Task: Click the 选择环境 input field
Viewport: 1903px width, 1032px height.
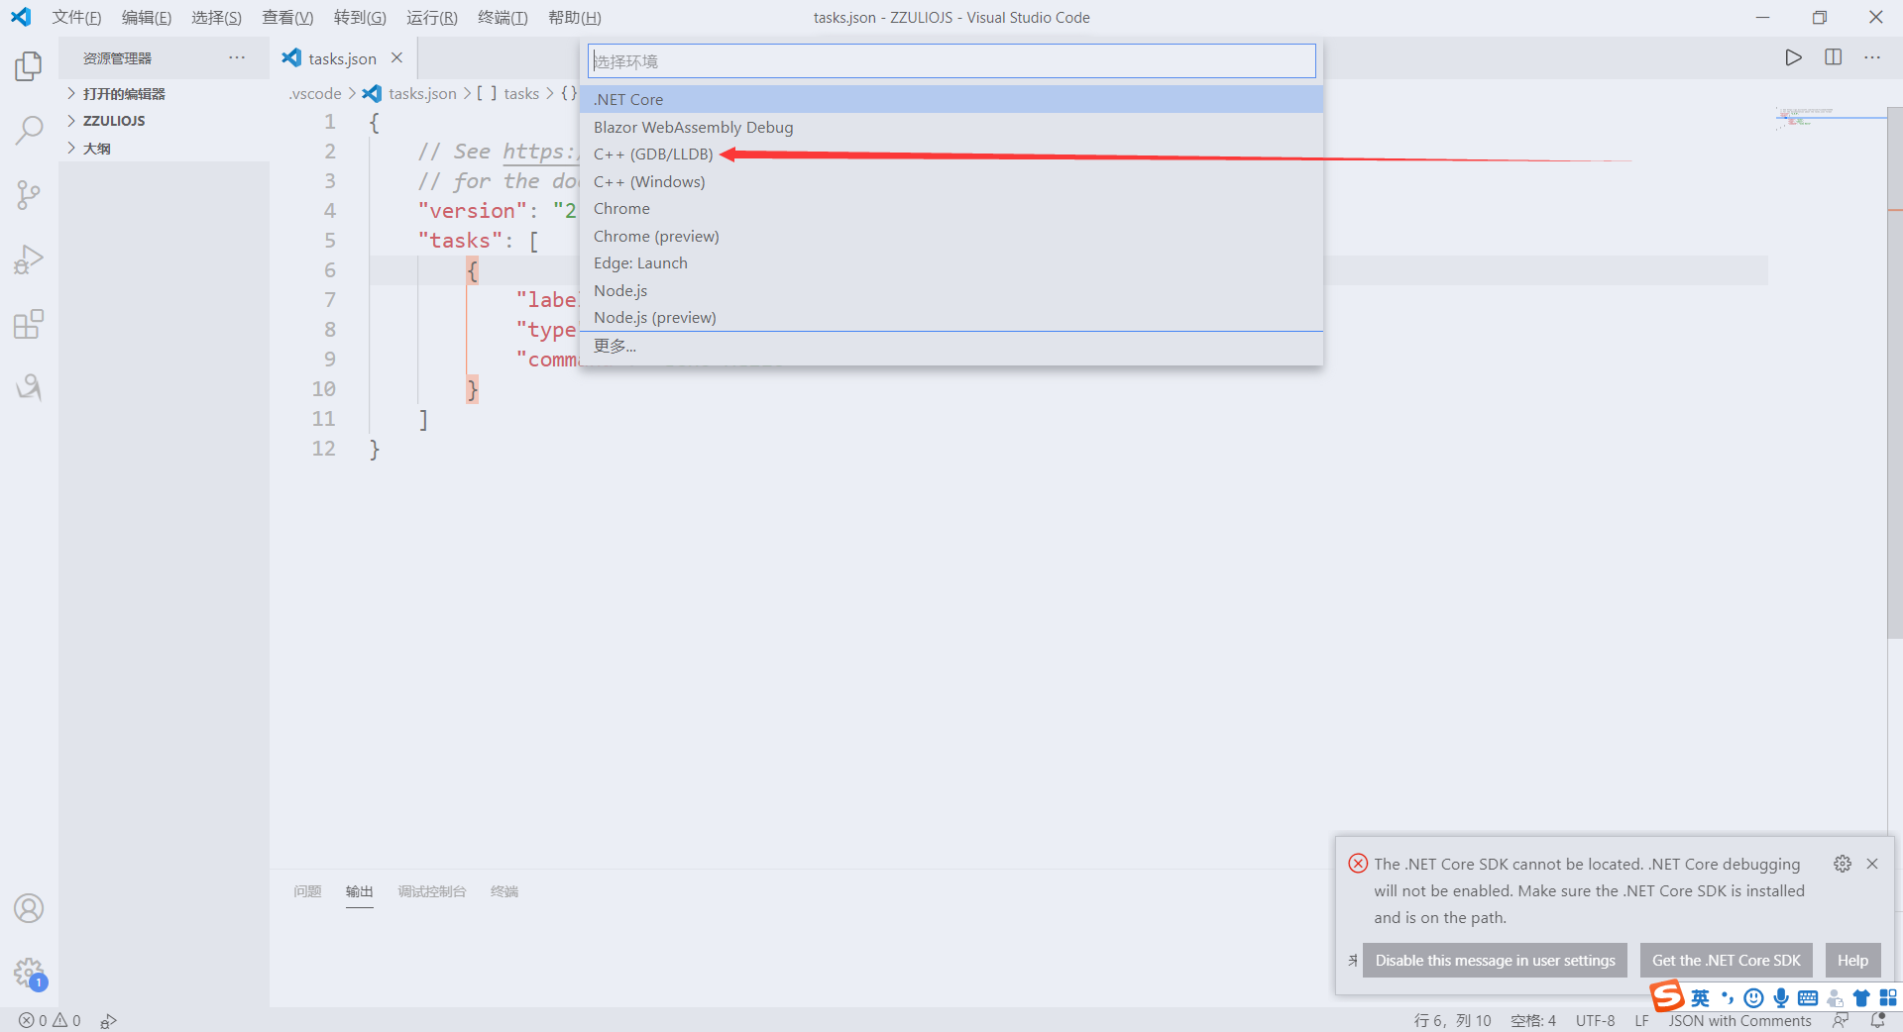Action: [x=951, y=61]
